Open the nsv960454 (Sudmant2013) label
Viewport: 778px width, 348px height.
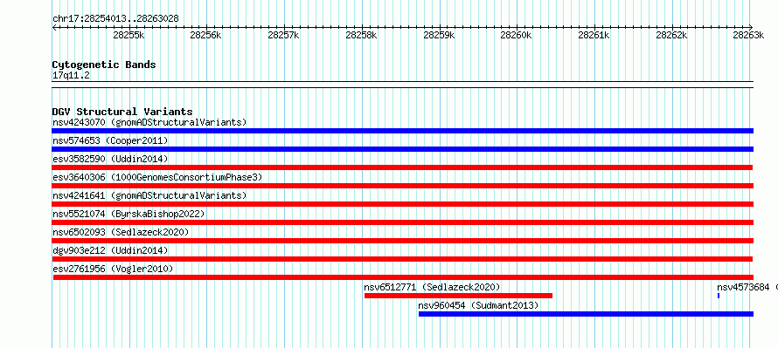(x=478, y=305)
